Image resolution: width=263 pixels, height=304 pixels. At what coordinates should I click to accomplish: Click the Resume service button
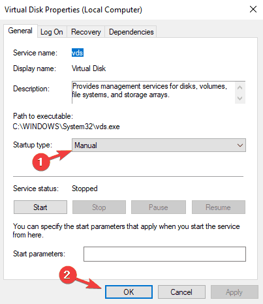(218, 207)
